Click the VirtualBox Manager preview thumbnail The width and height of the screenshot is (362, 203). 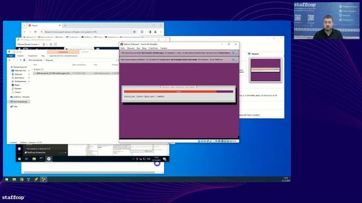coord(265,70)
